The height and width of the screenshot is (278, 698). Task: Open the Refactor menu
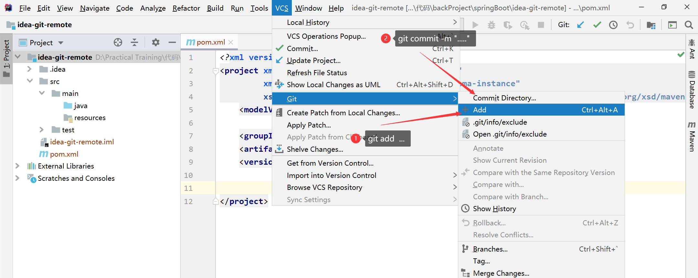186,8
